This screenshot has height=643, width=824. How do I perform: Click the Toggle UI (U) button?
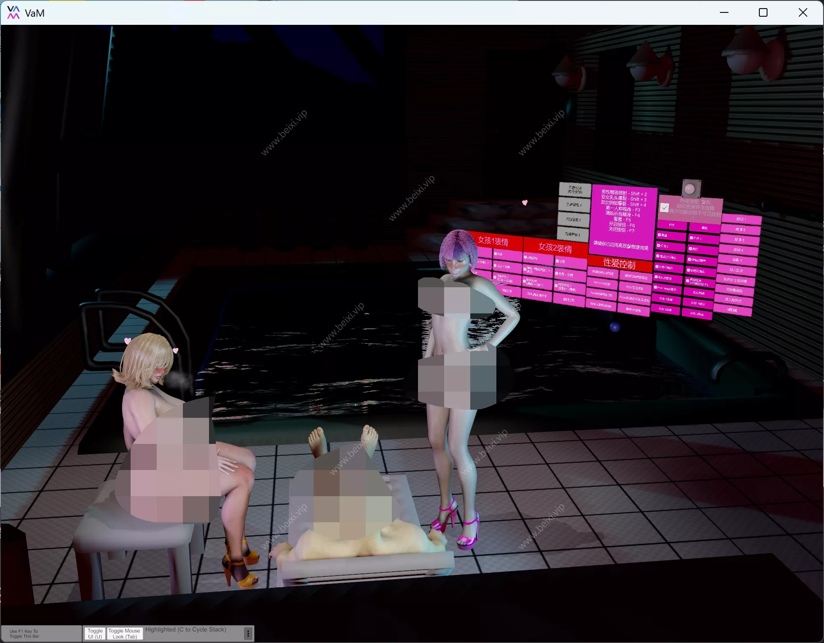coord(95,634)
